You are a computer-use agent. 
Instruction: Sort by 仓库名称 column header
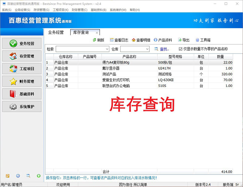[x=66, y=57]
